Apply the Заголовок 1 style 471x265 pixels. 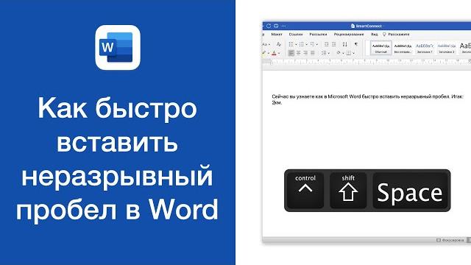425,48
